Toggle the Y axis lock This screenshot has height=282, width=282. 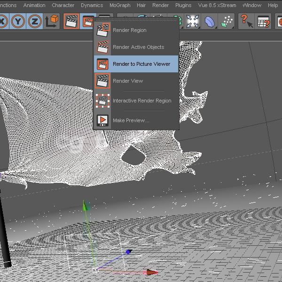pyautogui.click(x=18, y=22)
